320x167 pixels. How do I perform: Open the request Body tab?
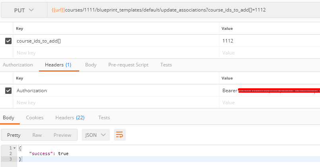(x=91, y=65)
